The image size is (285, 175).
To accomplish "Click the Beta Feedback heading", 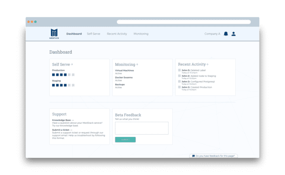I will 128,115.
